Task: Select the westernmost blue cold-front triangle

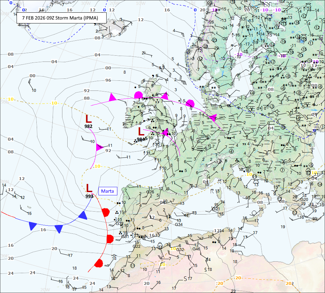Action: coord(32,226)
